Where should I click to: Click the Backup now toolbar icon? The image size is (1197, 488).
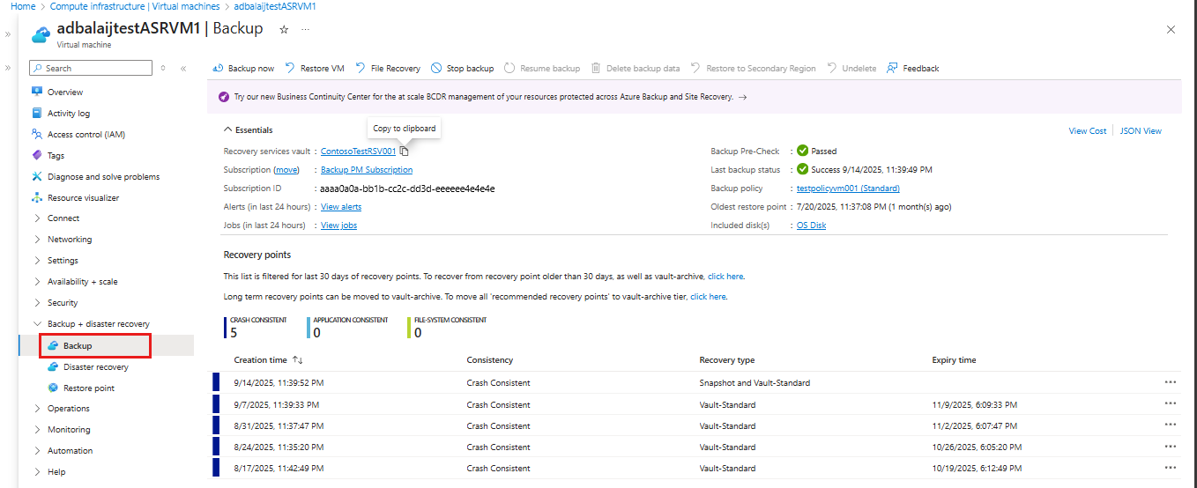(218, 69)
